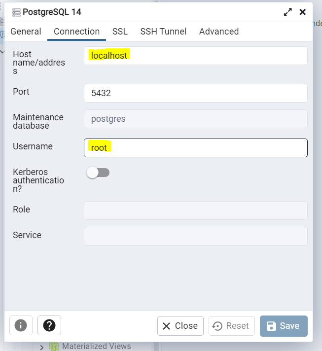Click the Materialized Views tree icon
322x351 pixels.
tap(54, 347)
